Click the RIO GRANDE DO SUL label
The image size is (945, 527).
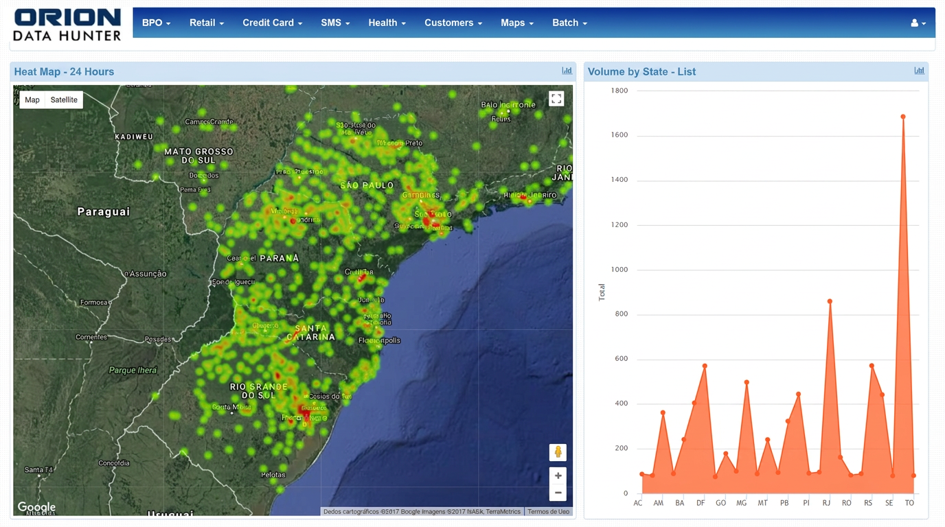[259, 391]
